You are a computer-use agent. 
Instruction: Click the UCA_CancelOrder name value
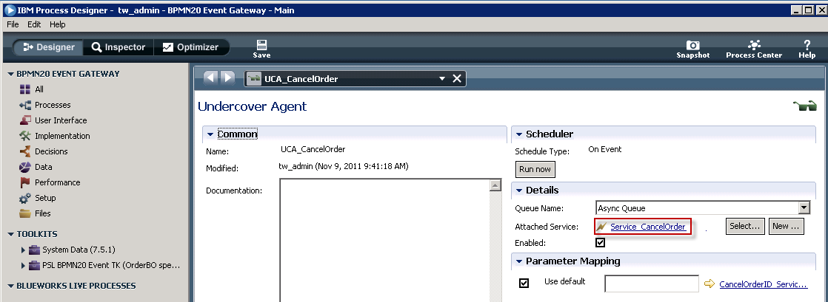pos(313,149)
